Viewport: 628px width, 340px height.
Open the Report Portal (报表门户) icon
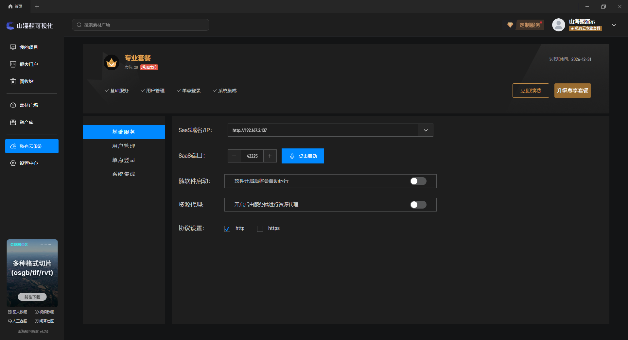pyautogui.click(x=13, y=64)
